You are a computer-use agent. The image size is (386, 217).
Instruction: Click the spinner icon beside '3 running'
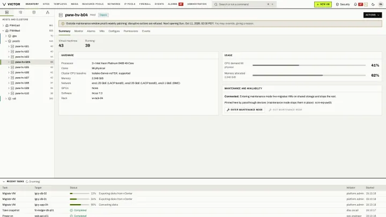(x=27, y=182)
